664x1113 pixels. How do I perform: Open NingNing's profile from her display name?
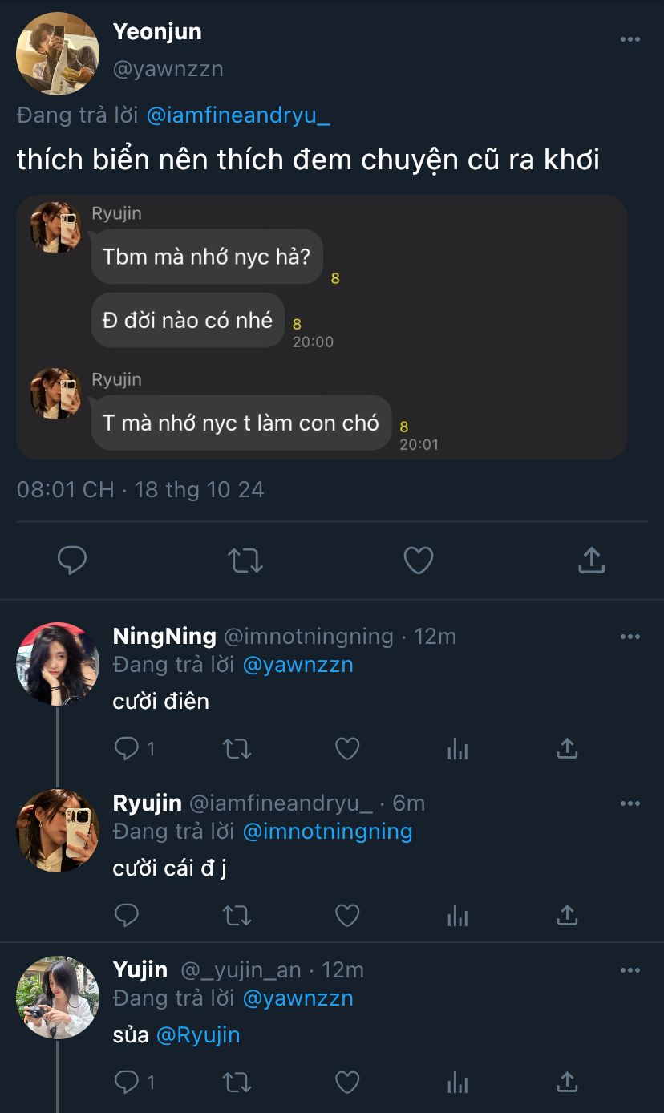click(x=164, y=637)
